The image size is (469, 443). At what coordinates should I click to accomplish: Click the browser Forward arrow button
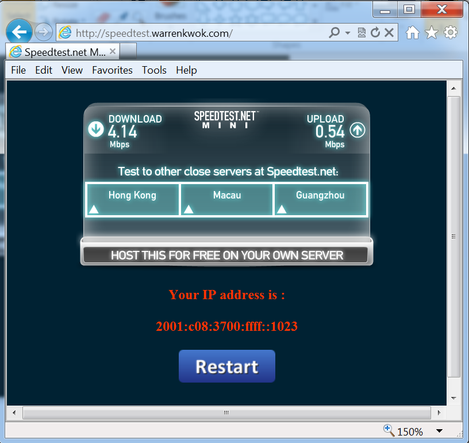coord(44,32)
